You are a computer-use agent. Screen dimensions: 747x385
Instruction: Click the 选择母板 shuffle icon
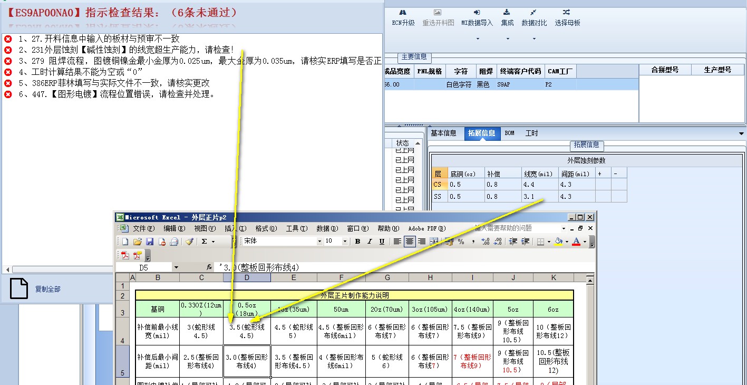point(566,12)
